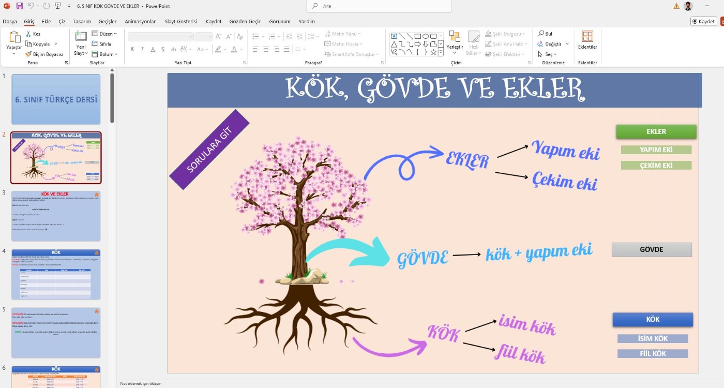Select the oval shape in shapes gallery
The width and height of the screenshot is (724, 388).
(x=426, y=36)
